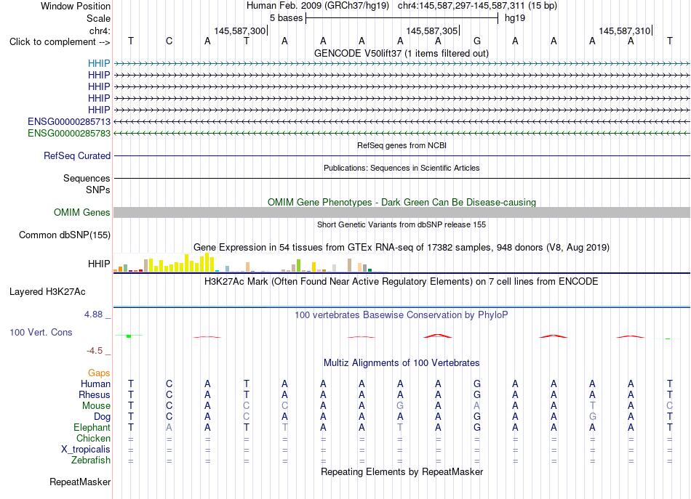Click the 'chr4:' ruler label

point(100,31)
